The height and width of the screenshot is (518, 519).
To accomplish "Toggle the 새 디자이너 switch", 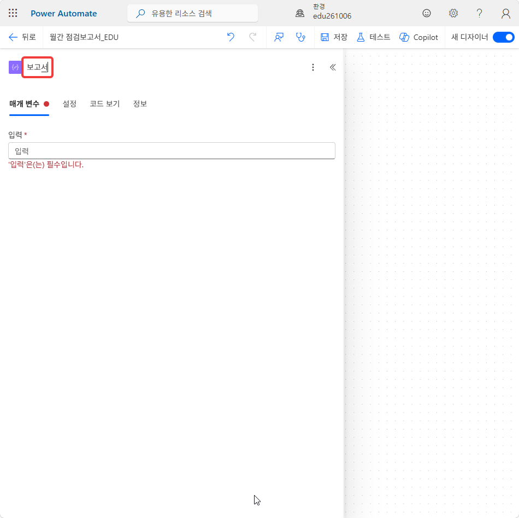I will tap(503, 37).
